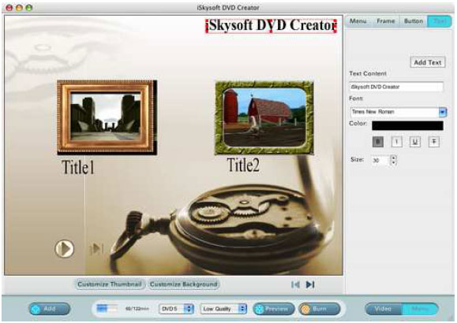Click the Burn disc icon
Viewport: 457px width, 323px height.
[305, 309]
